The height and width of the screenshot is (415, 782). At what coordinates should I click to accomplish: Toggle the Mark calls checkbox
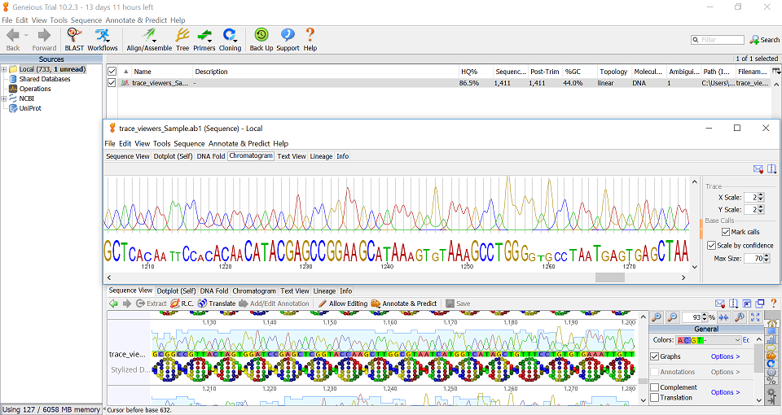pos(726,232)
